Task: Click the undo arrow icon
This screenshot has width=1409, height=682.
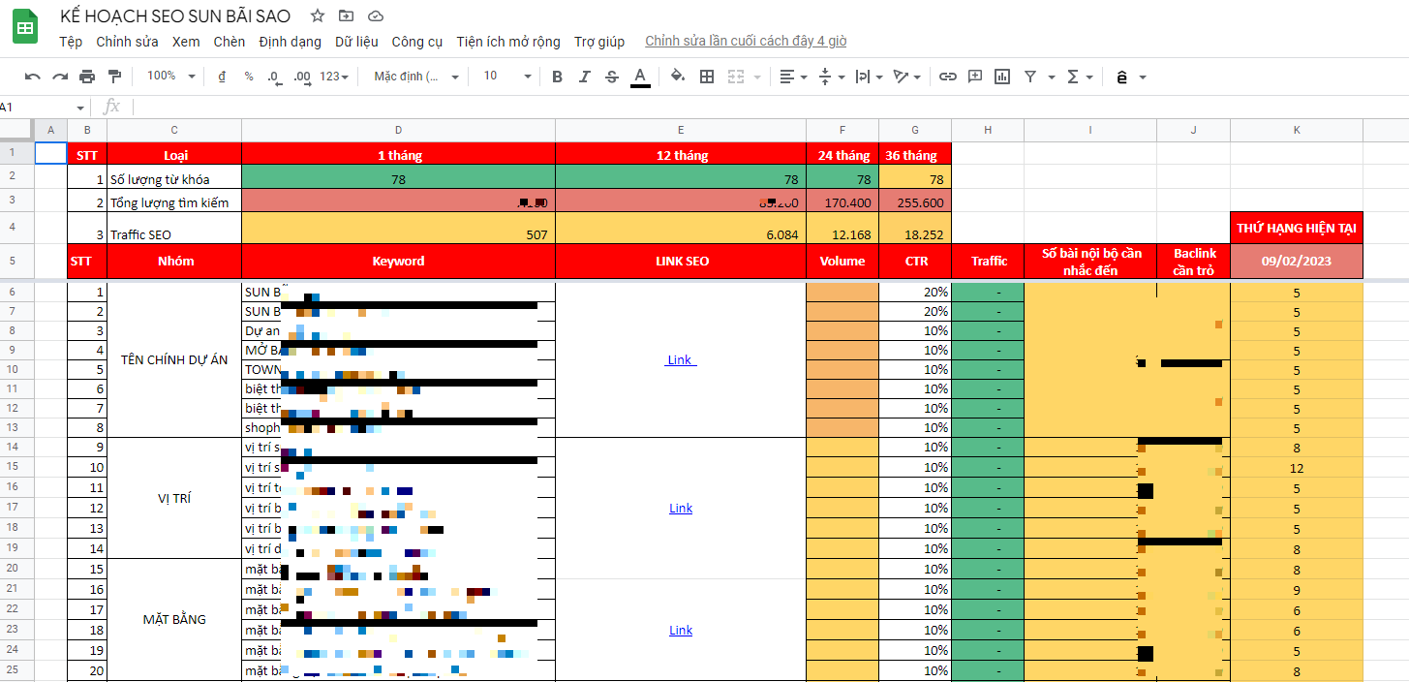Action: [33, 77]
